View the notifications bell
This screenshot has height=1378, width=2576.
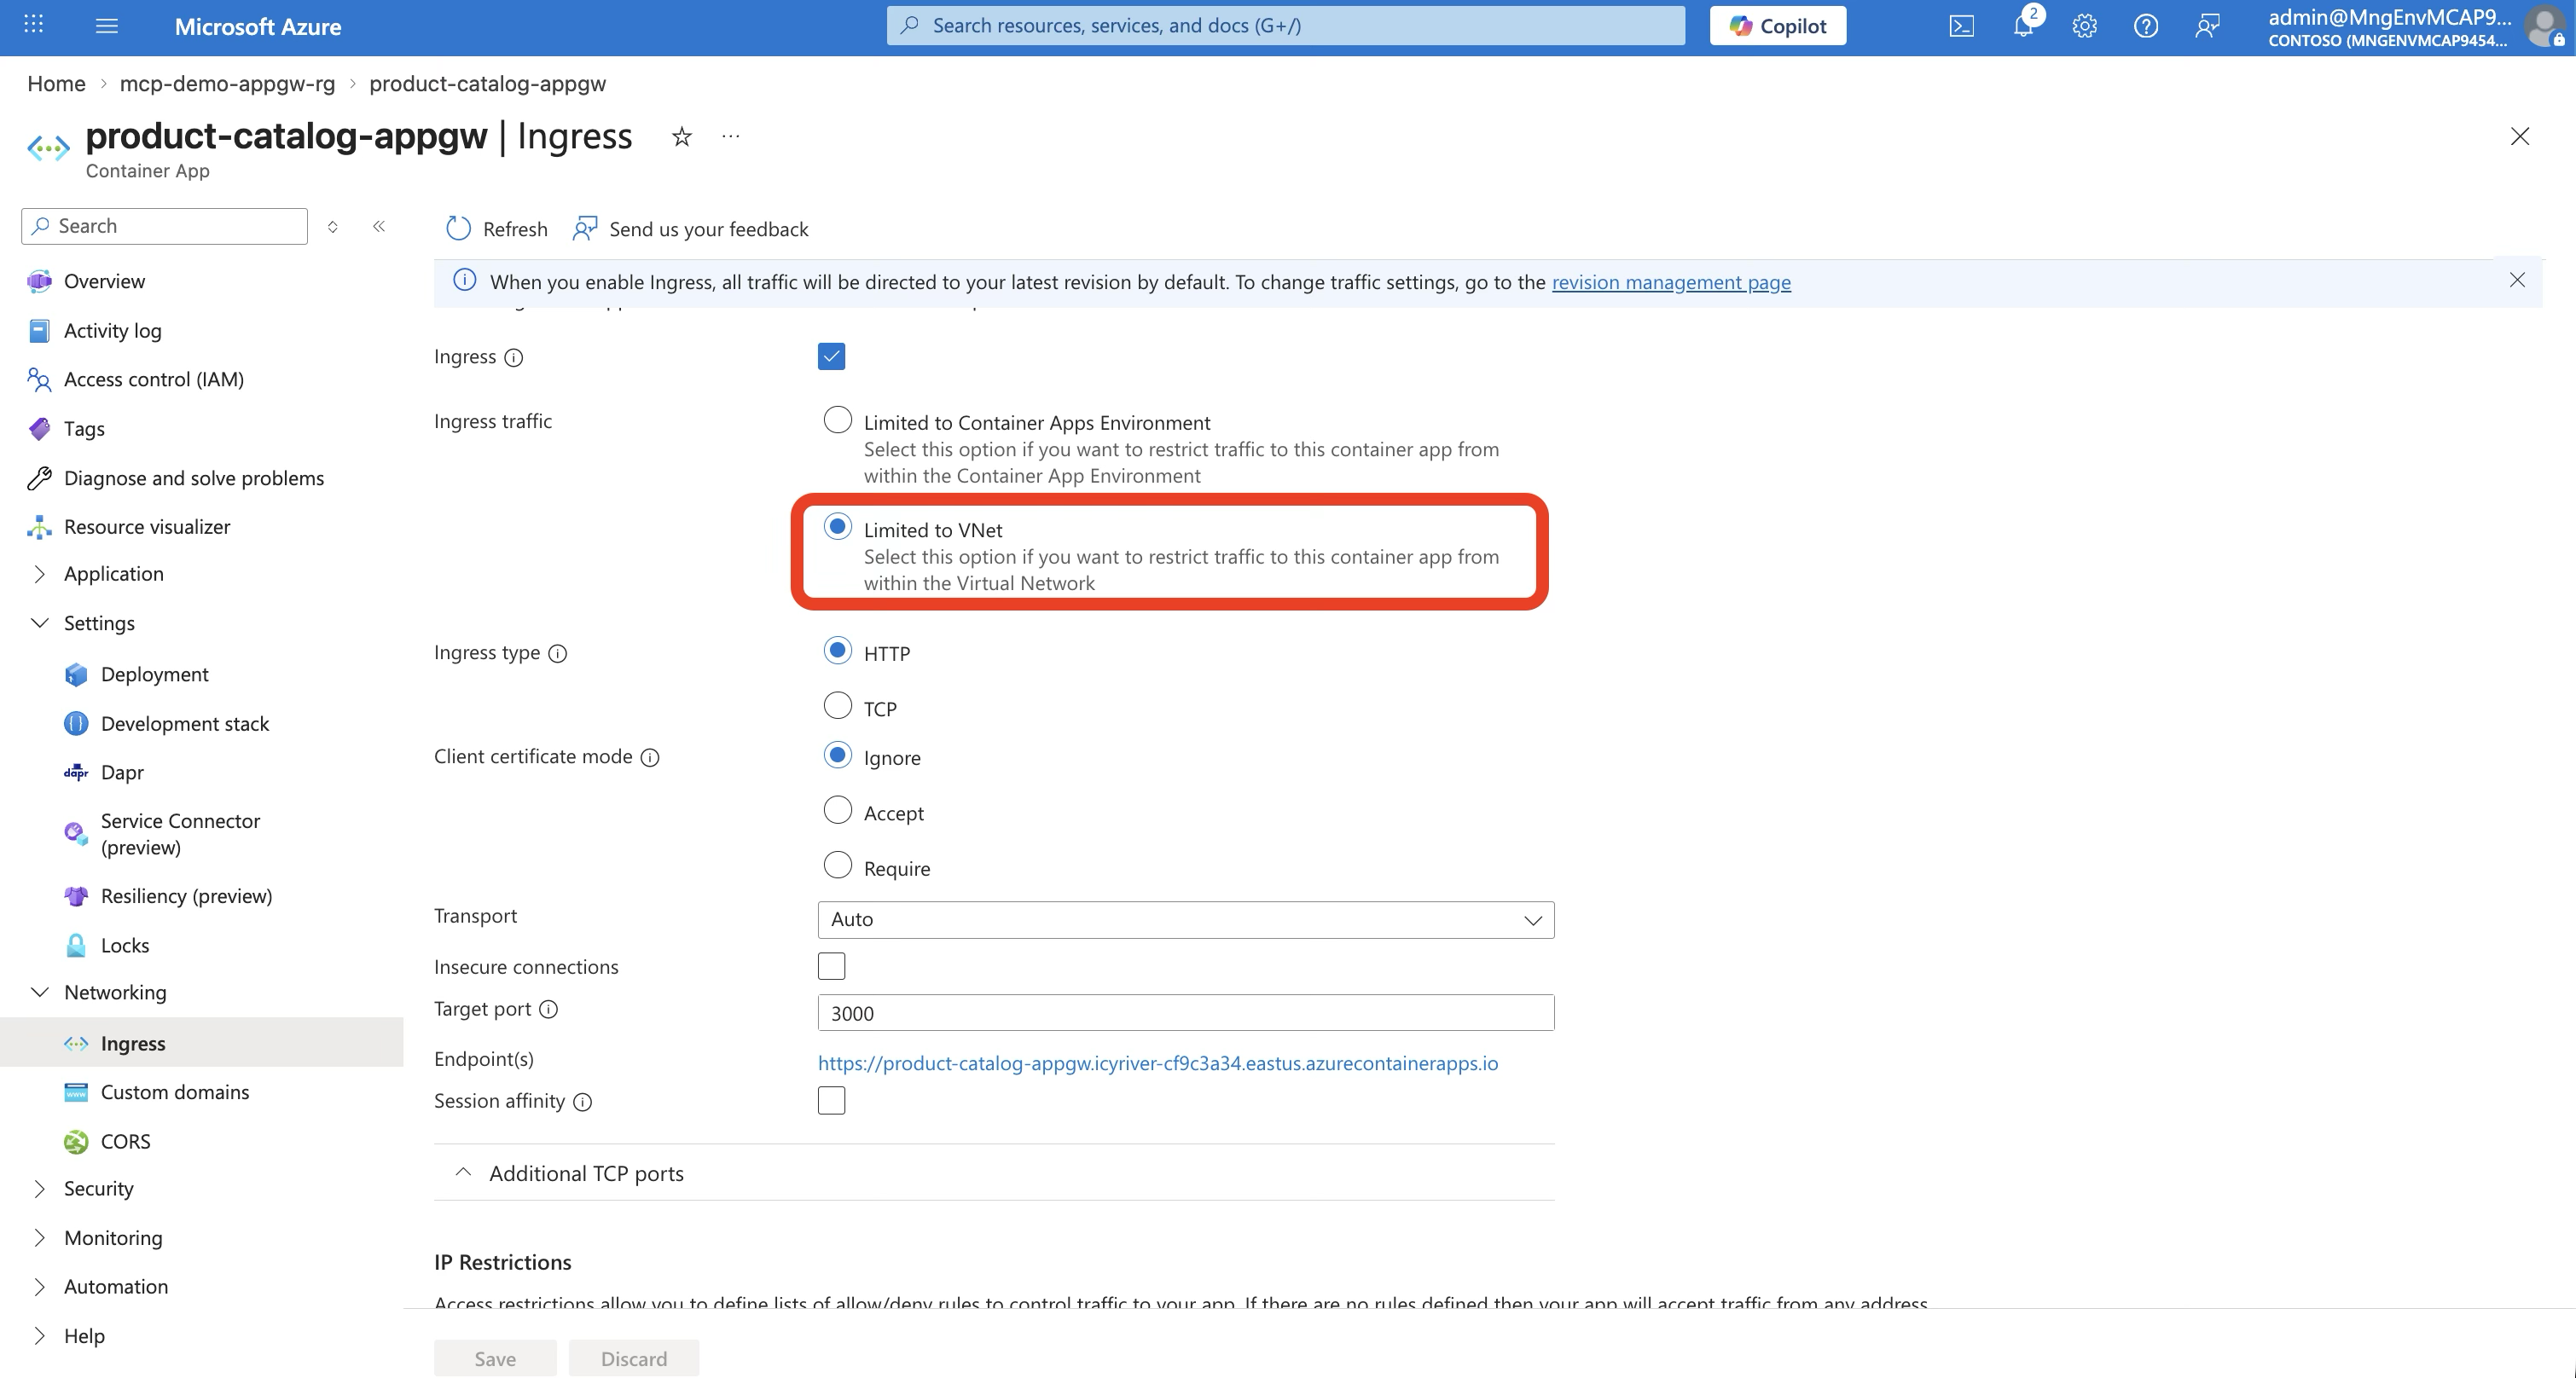click(x=2022, y=26)
